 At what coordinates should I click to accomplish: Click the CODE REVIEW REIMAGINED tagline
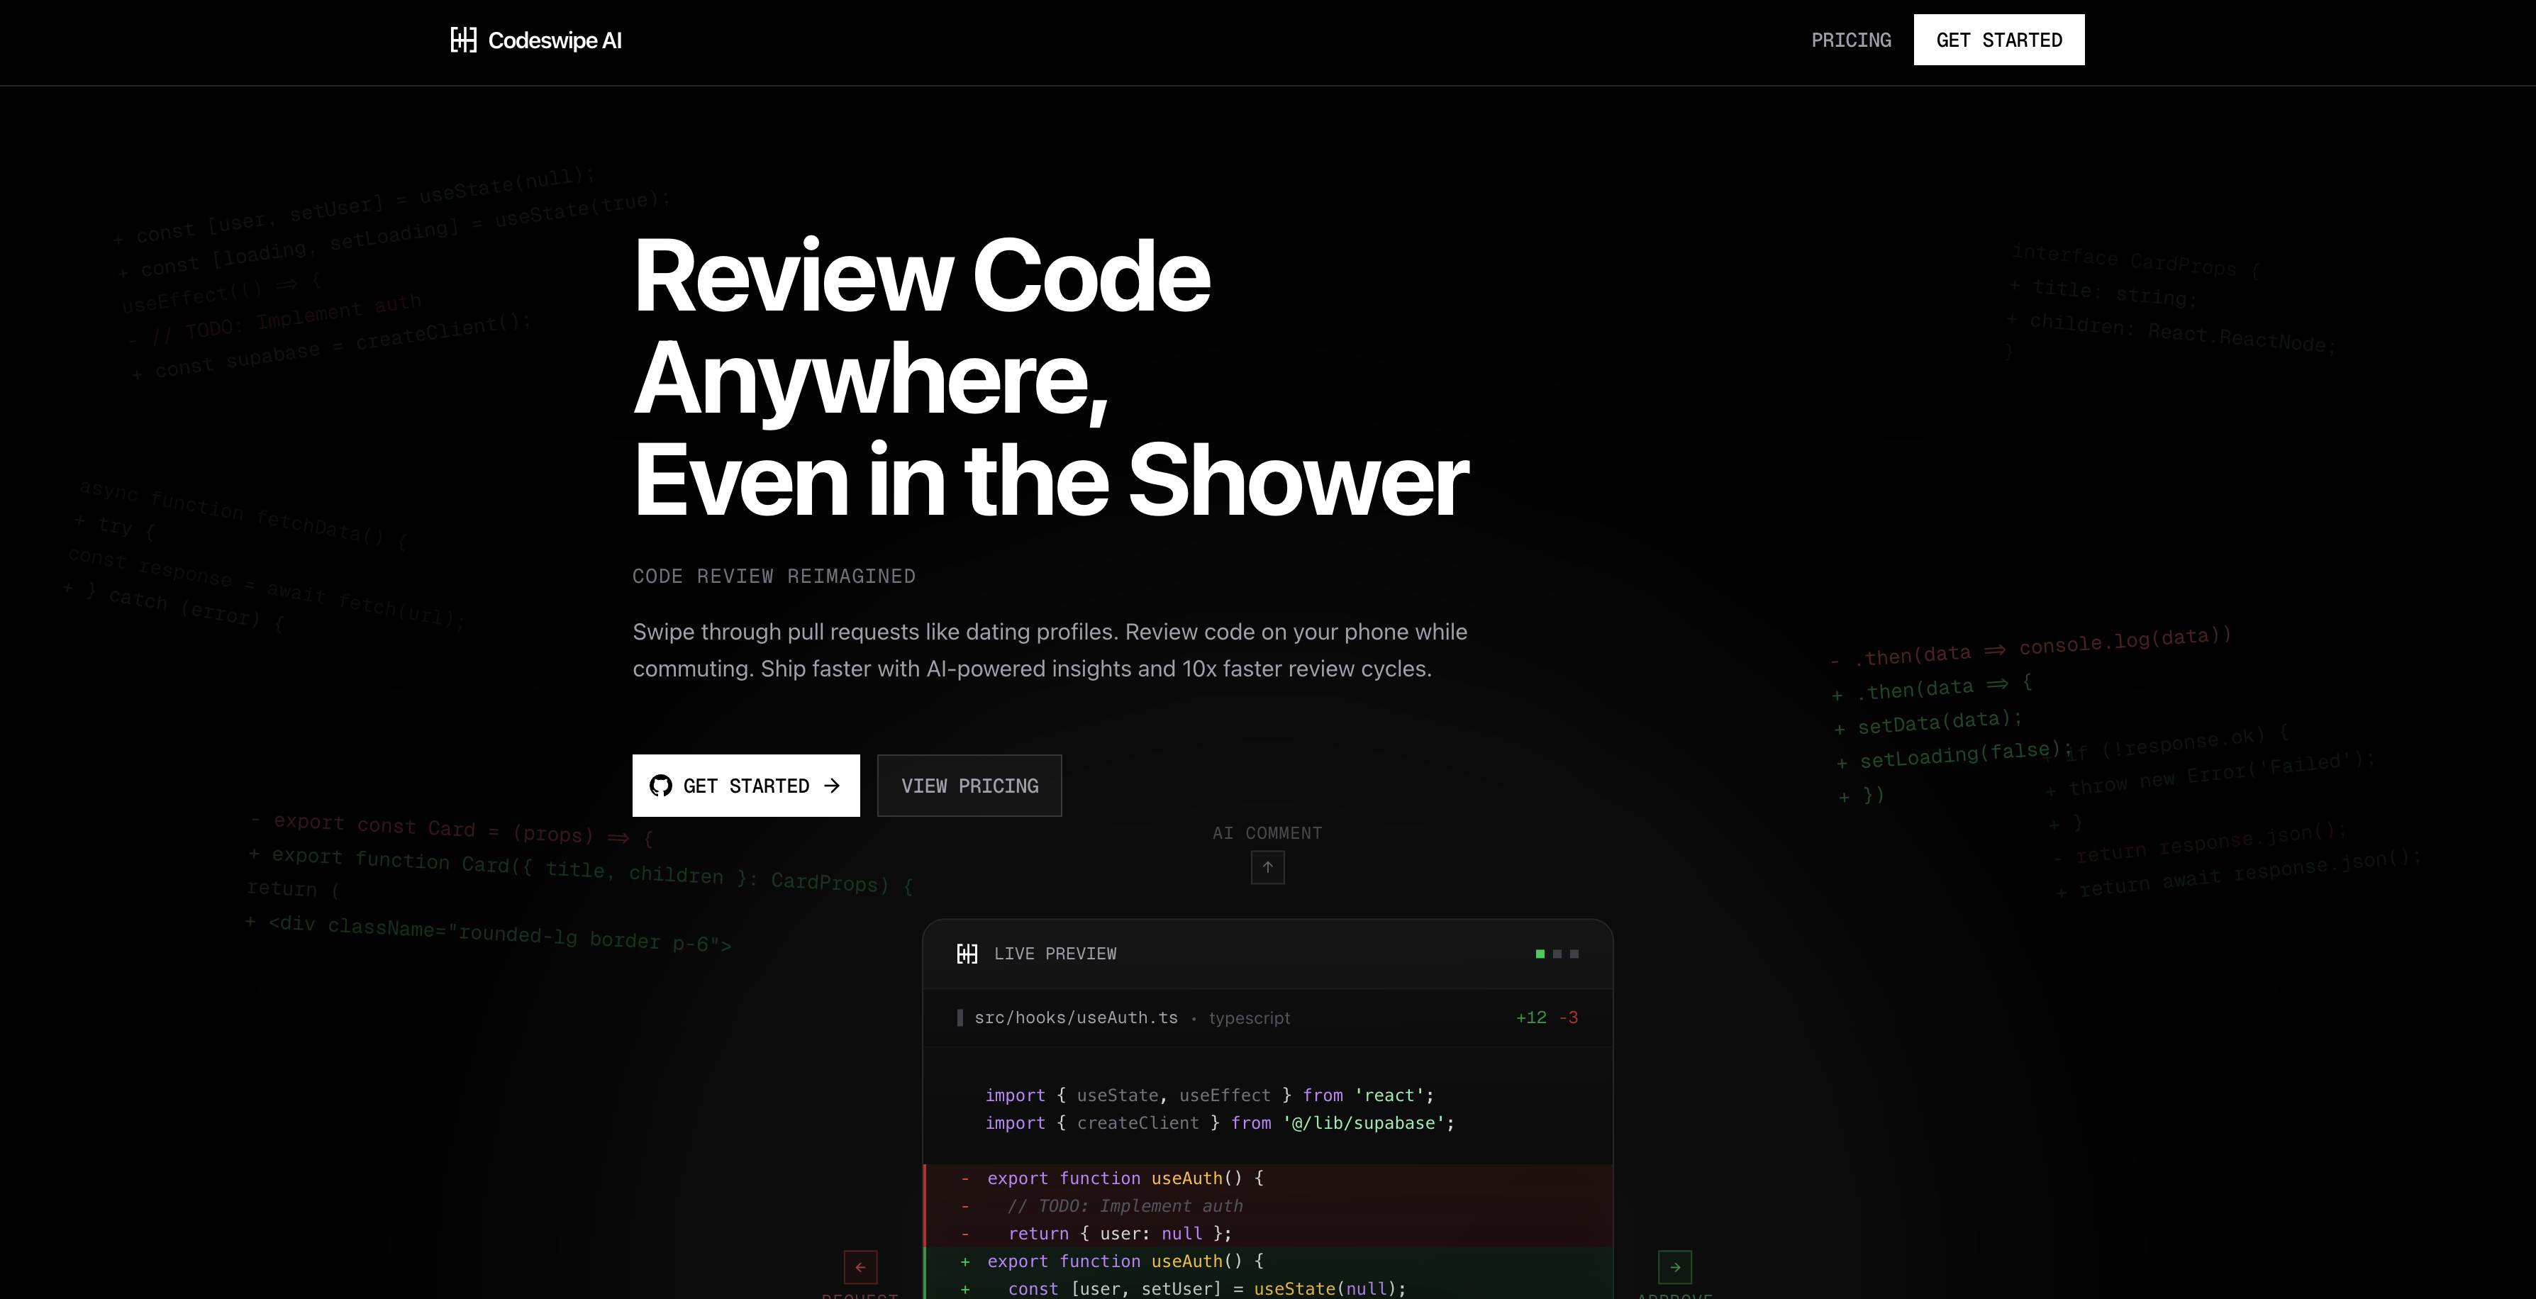tap(774, 576)
